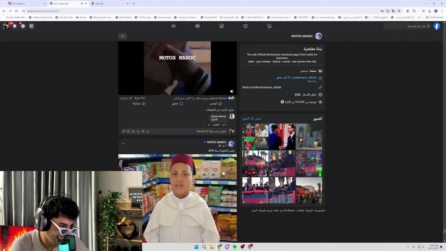
Task: Open Windows taskbar search
Action: tap(204, 247)
